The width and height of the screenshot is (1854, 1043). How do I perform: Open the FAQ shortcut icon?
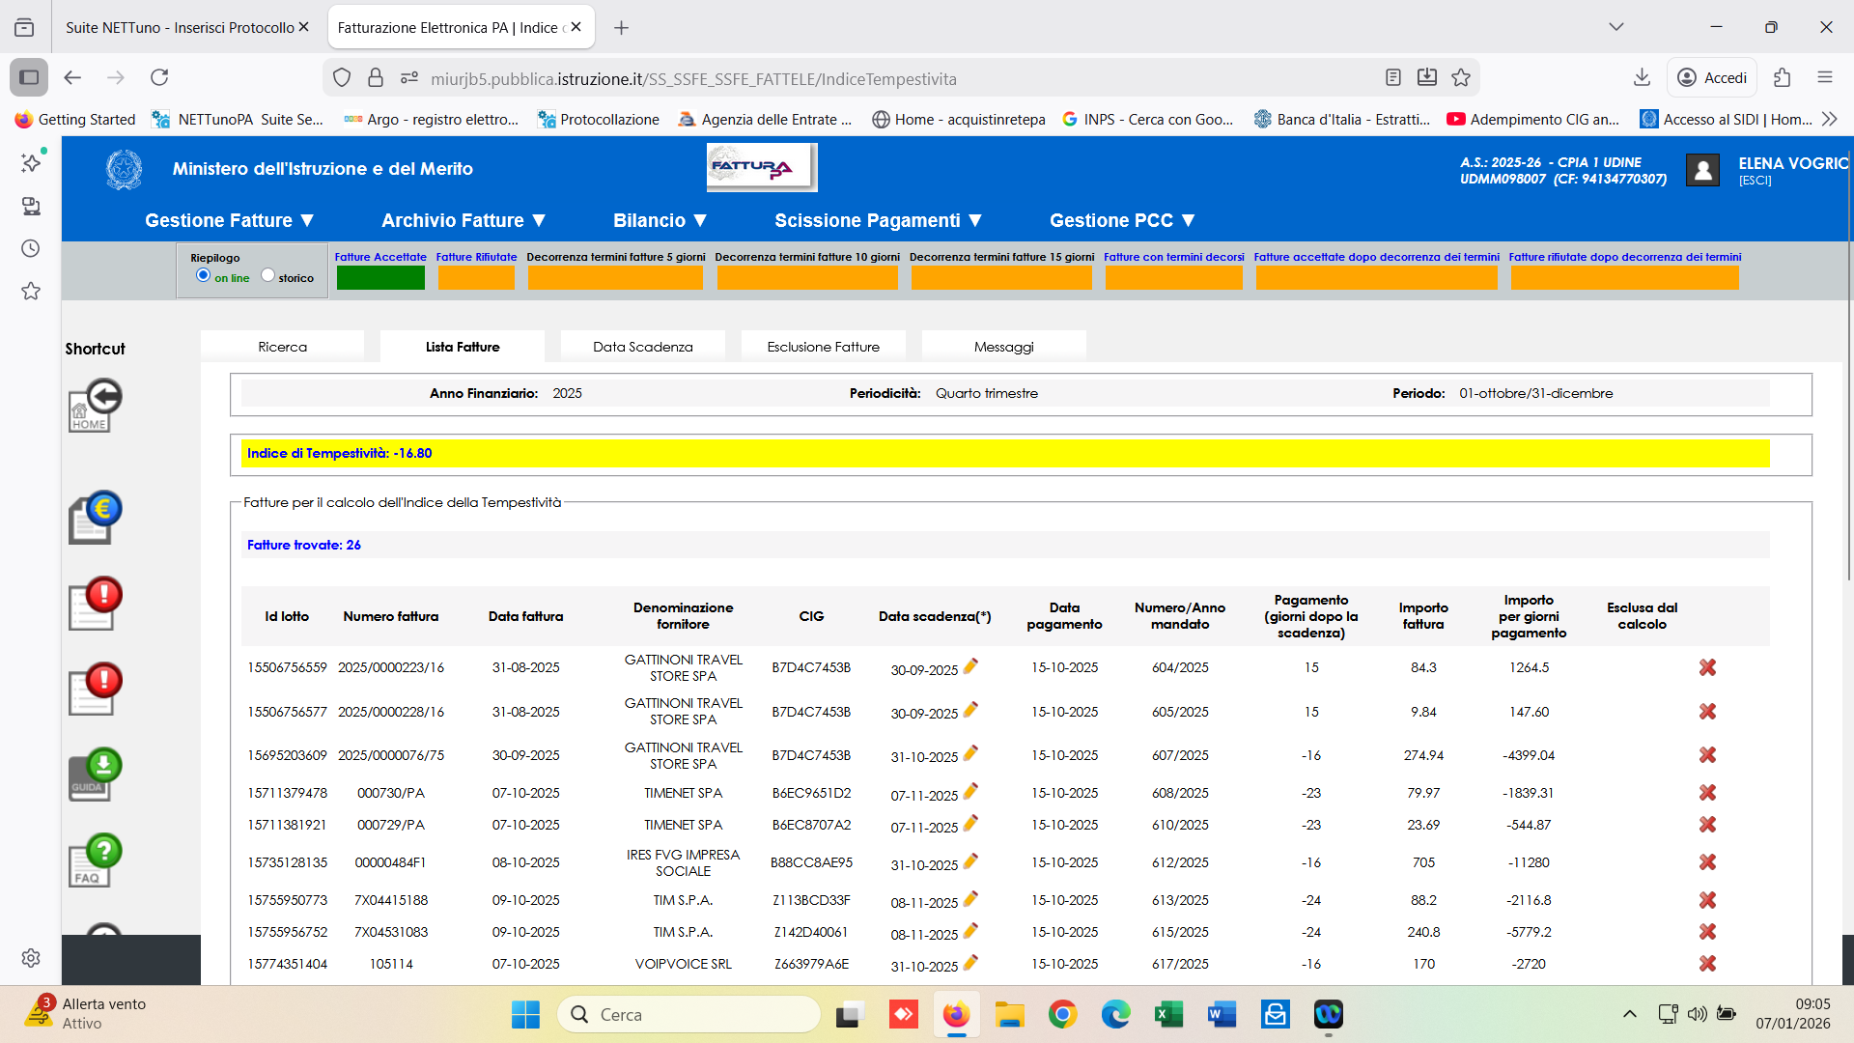(x=95, y=860)
